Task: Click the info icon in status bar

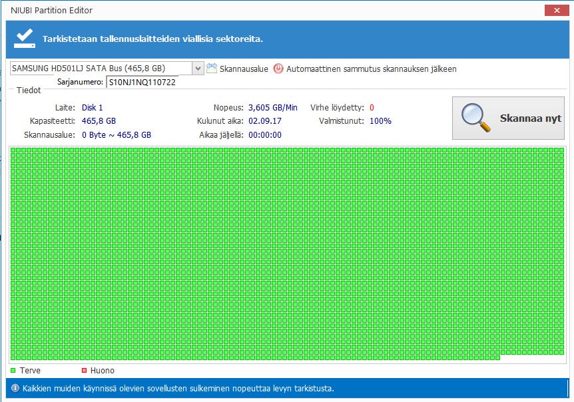Action: pos(15,388)
